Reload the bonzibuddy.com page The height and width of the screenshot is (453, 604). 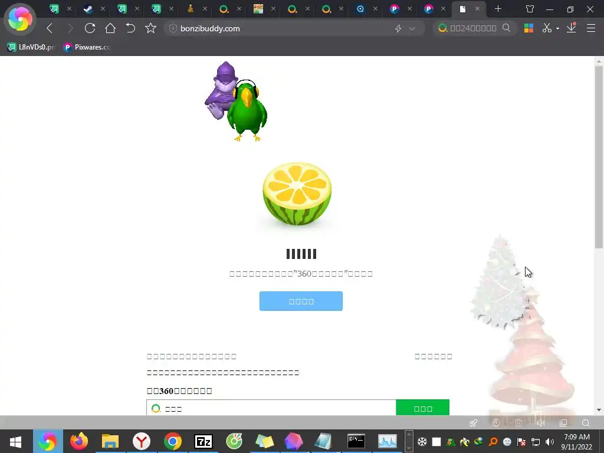tap(90, 28)
